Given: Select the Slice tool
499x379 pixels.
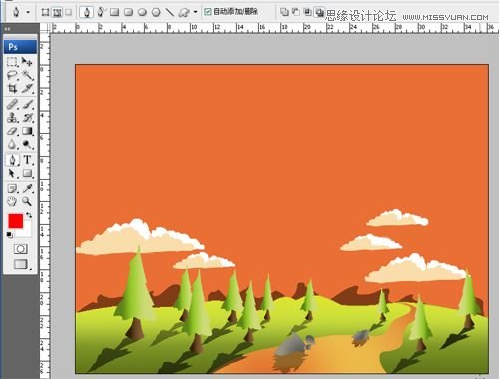Looking at the screenshot, I should pos(27,89).
